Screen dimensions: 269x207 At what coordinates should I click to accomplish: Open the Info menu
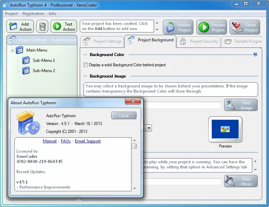52,14
